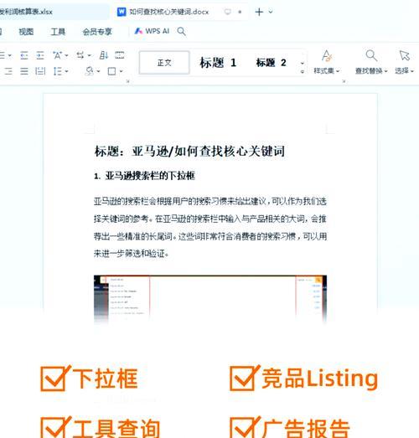
Task: Apply justified alignment to the paragraph
Action: (x=24, y=71)
